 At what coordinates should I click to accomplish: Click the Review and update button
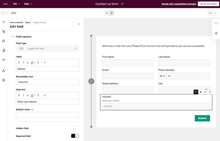point(208,4)
